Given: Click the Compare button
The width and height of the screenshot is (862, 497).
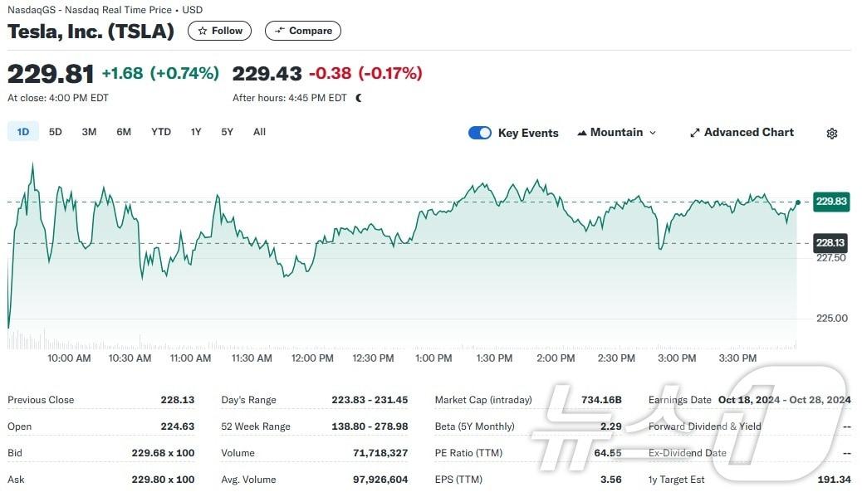Looking at the screenshot, I should (x=302, y=31).
